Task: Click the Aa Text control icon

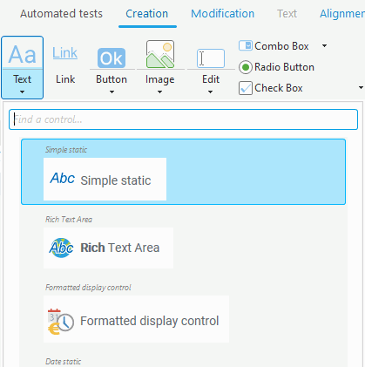Action: click(x=23, y=54)
